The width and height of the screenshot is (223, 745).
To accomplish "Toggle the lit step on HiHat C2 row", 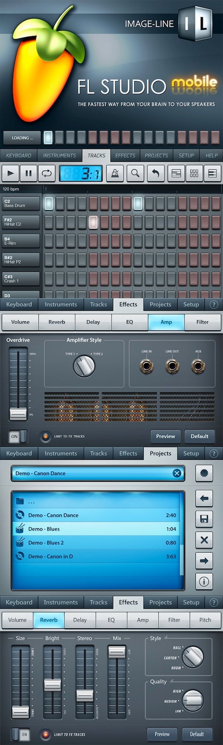I will (x=93, y=222).
